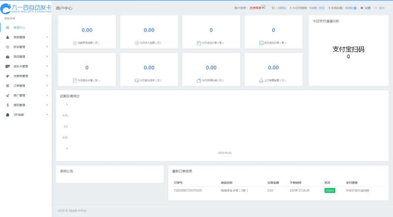Click order number T1810081726376105
The height and width of the screenshot is (217, 393).
click(x=188, y=190)
